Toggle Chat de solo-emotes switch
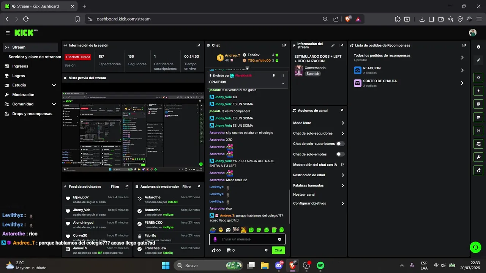 click(341, 154)
